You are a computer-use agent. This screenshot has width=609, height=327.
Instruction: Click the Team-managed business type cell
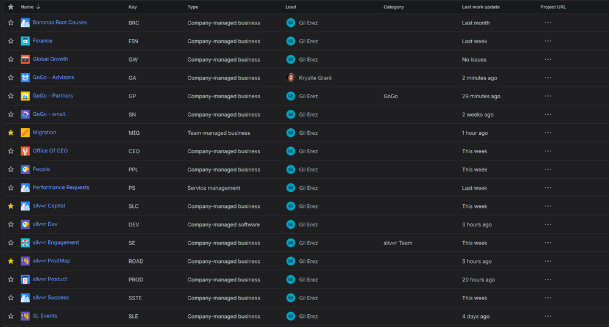(x=219, y=133)
